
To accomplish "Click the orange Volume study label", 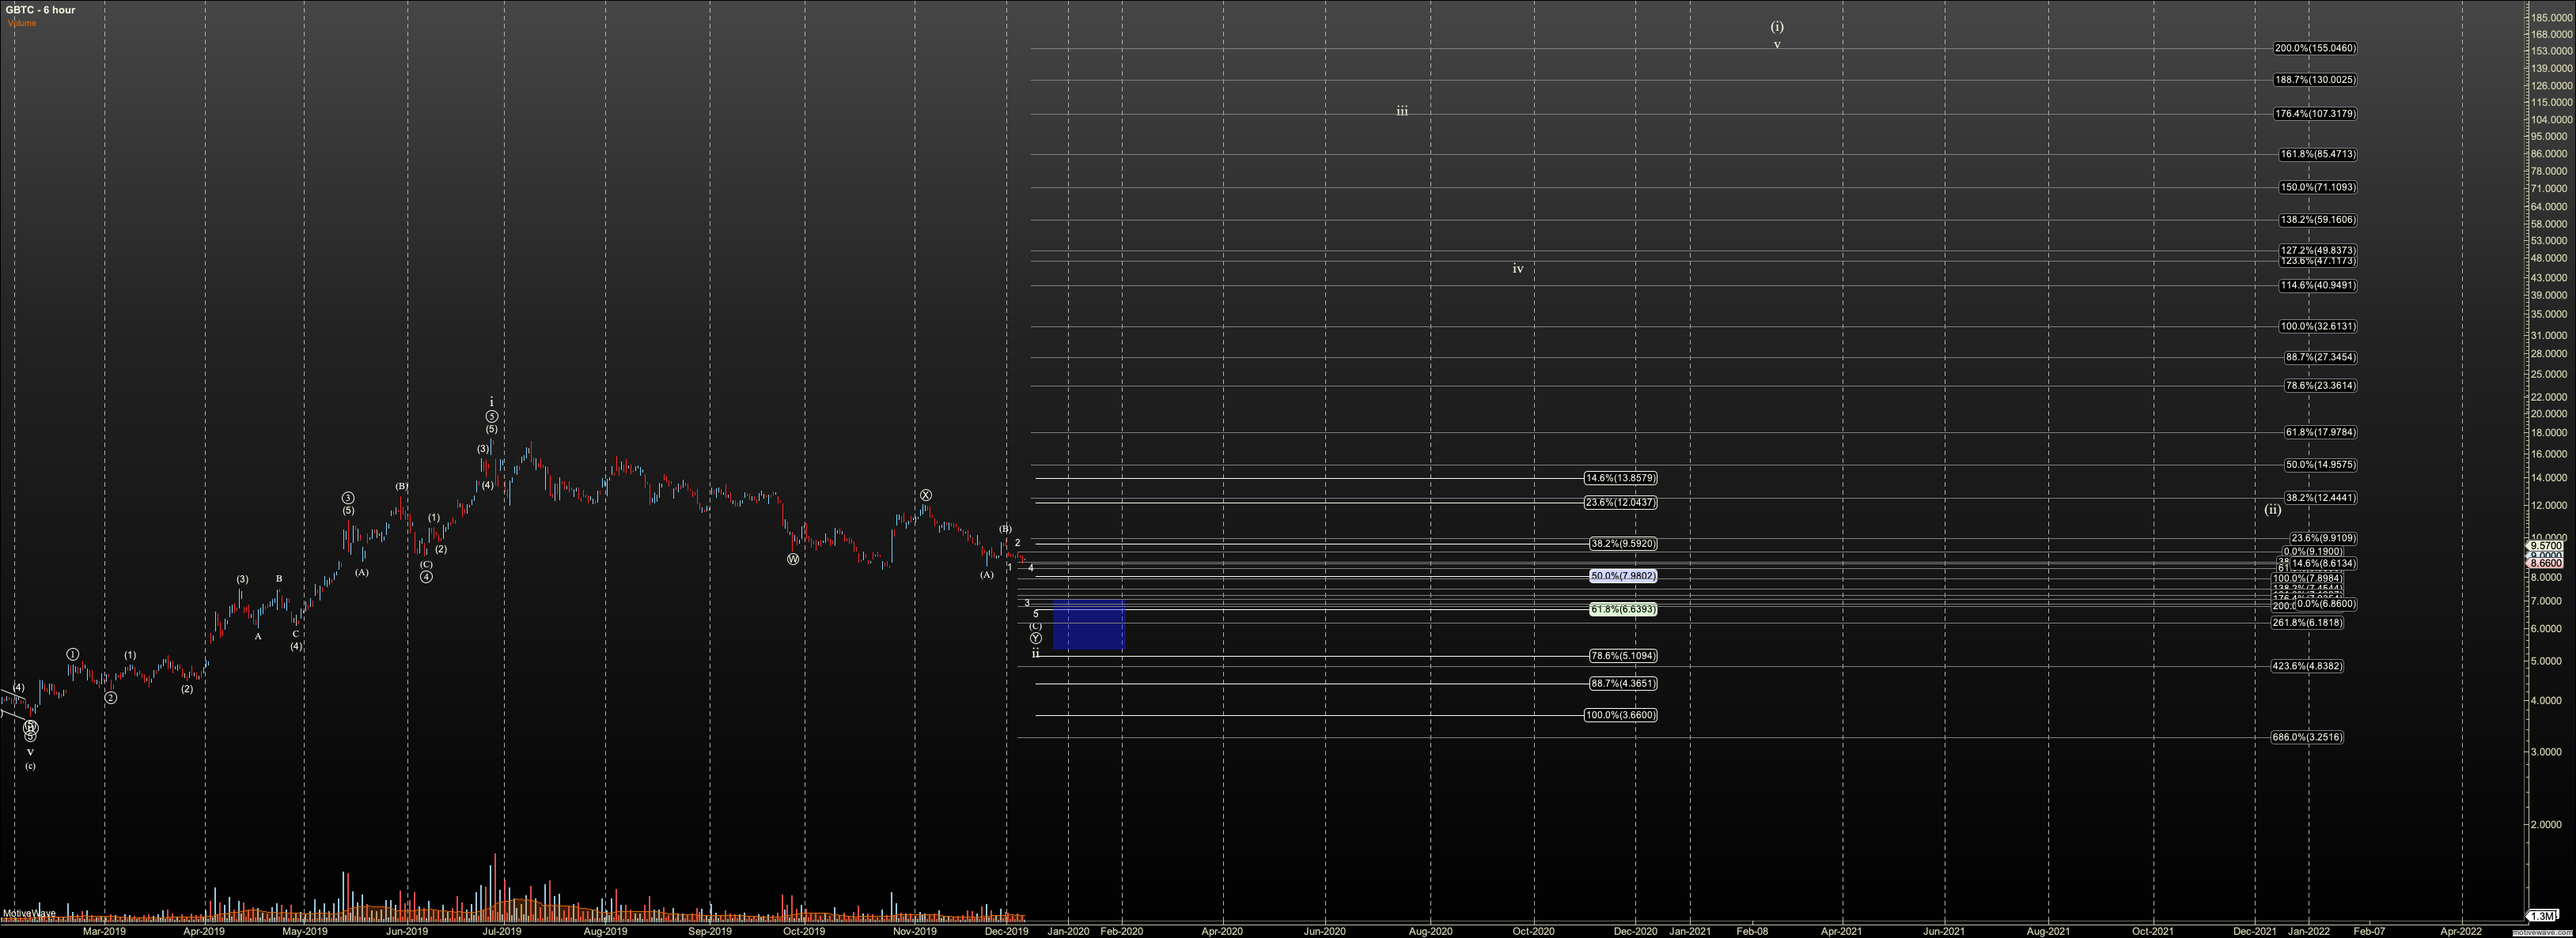I will (22, 23).
